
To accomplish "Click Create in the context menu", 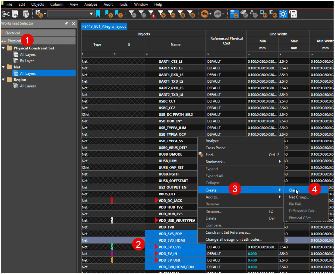I will point(240,190).
